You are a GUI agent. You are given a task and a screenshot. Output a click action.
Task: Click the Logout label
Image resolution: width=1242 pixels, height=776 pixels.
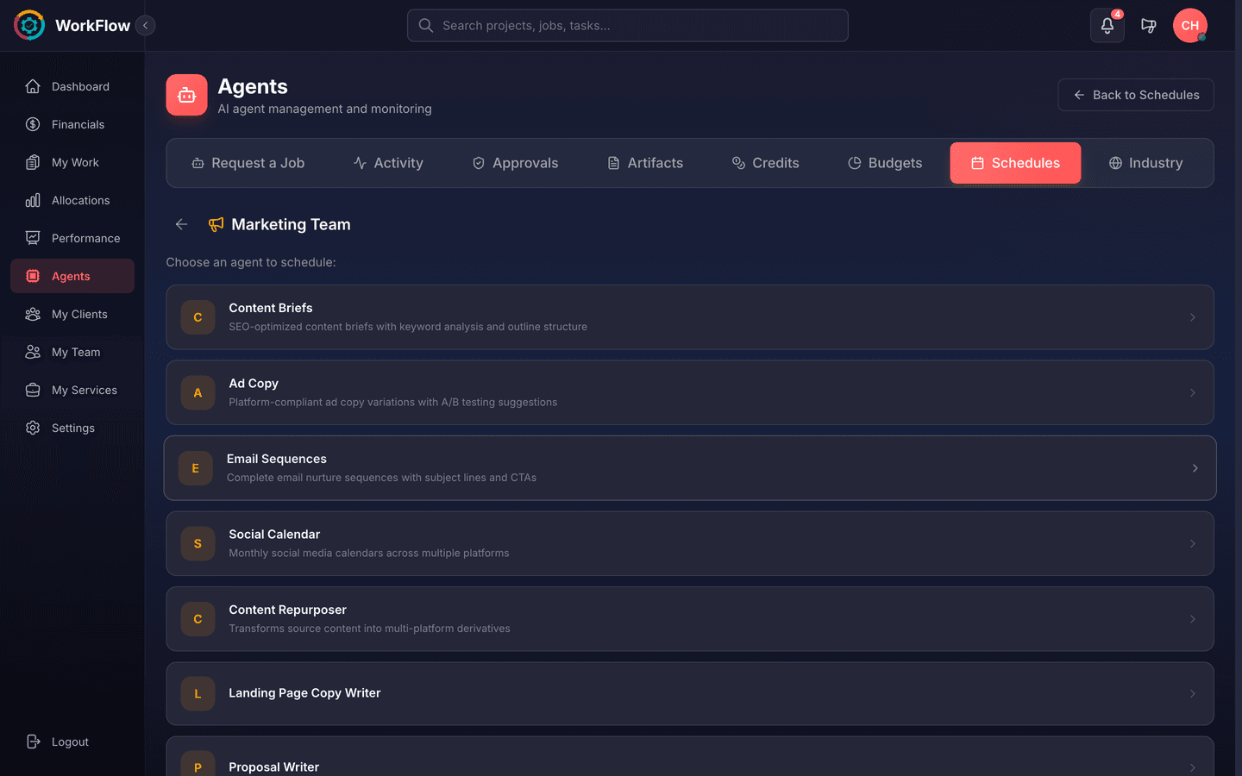tap(70, 742)
